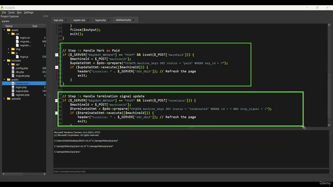Click the img folder icon

[13, 49]
